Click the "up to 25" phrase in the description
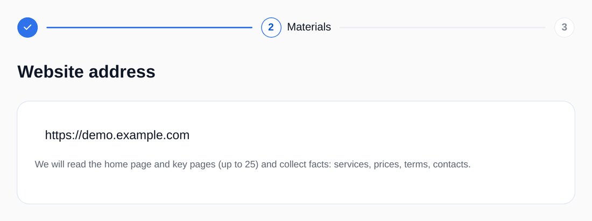 [x=238, y=165]
